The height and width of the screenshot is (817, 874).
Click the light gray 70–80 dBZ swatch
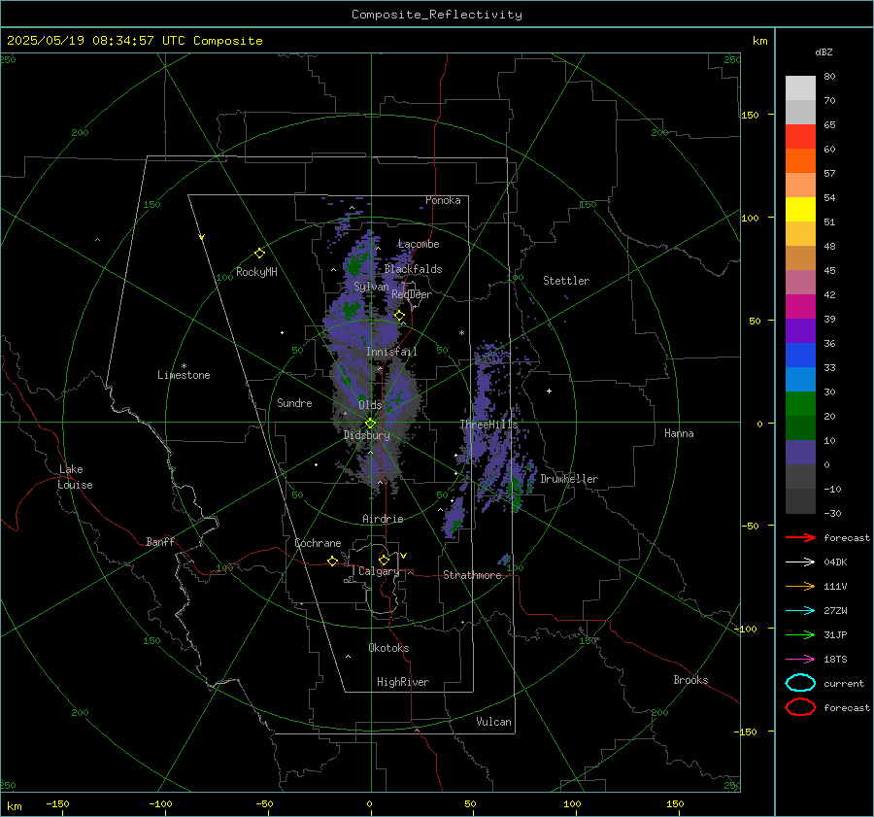(800, 87)
